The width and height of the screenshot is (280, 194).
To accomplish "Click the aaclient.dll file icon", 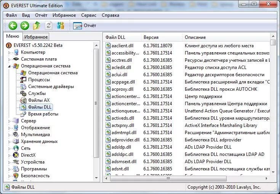I will point(108,46).
